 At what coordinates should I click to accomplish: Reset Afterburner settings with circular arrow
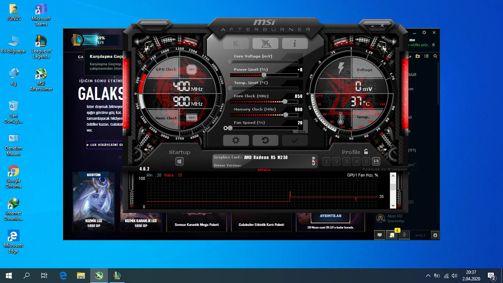click(265, 140)
